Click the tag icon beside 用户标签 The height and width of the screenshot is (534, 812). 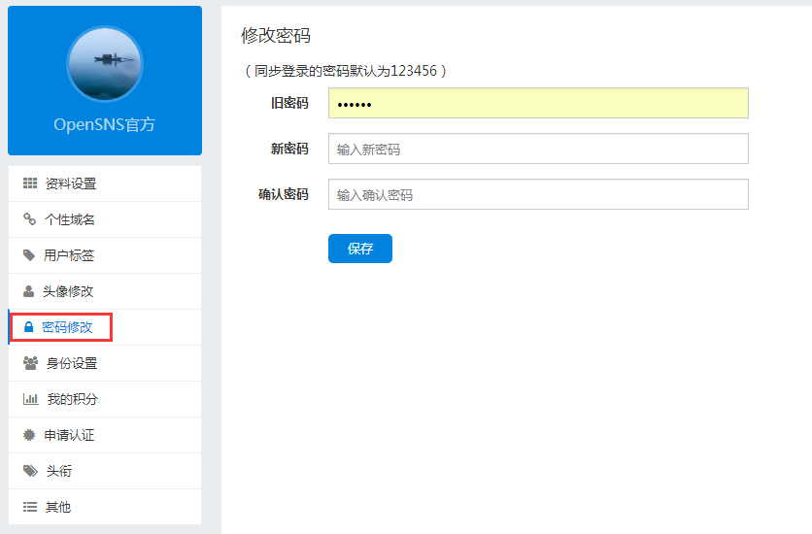[29, 255]
